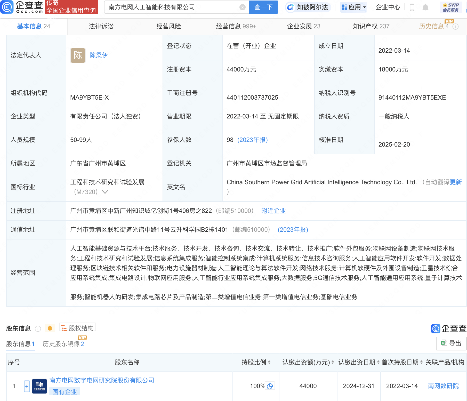
Task: Click the info icon beside 历史信息
Action: 456,26
